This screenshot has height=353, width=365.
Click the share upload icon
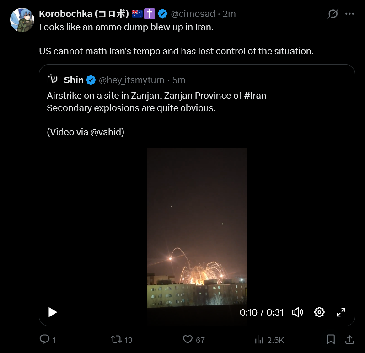coord(349,339)
